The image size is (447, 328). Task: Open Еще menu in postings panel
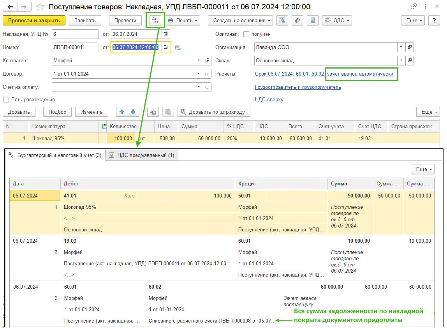(x=423, y=169)
